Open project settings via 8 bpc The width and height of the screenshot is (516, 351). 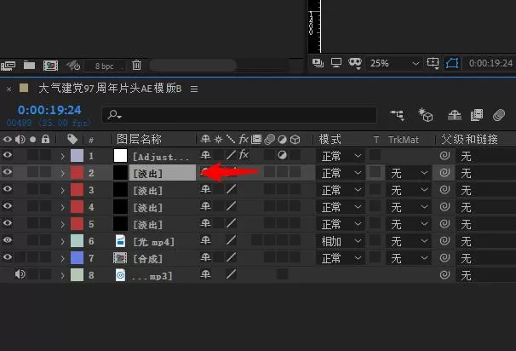(x=105, y=66)
